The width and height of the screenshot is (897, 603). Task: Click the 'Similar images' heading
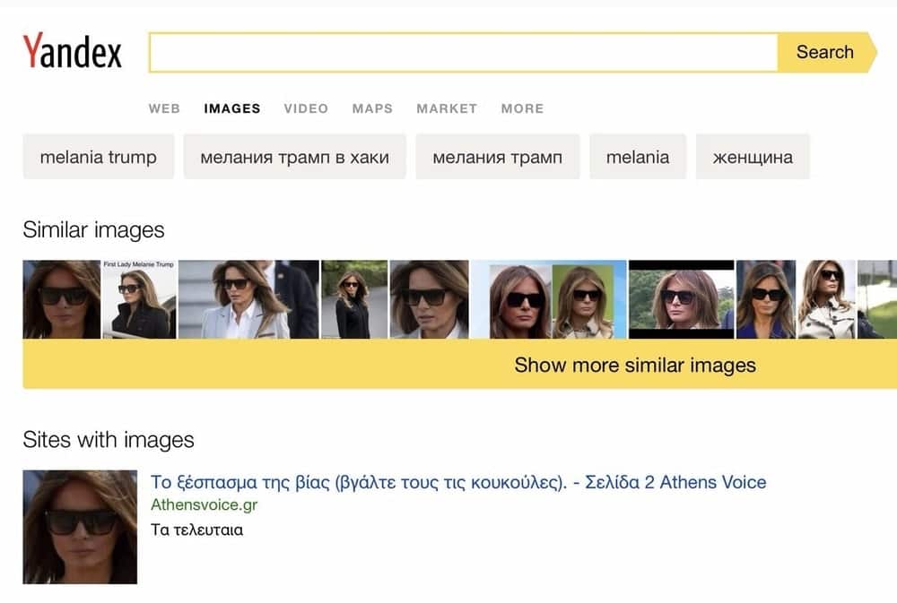click(94, 230)
